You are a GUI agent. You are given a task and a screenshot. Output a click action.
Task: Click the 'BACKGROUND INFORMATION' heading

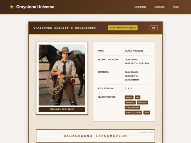[95, 136]
